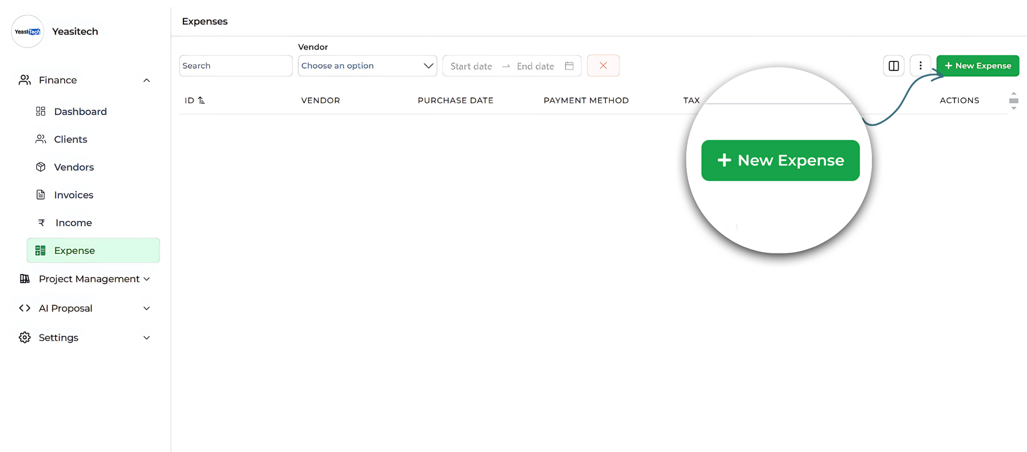Screen dimensions: 1027x452
Task: Click the Clients people icon
Action: pos(41,139)
